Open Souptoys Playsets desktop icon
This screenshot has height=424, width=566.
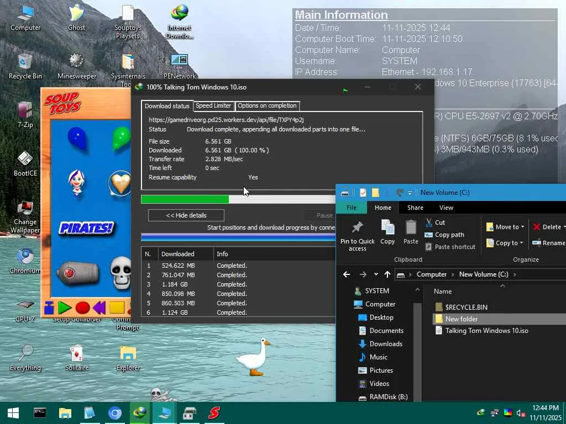[x=128, y=22]
